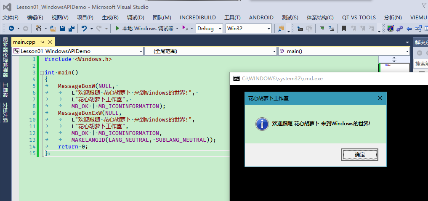Click the greyed redo arrow icon
Screen dimensions: 428x201
coord(99,28)
